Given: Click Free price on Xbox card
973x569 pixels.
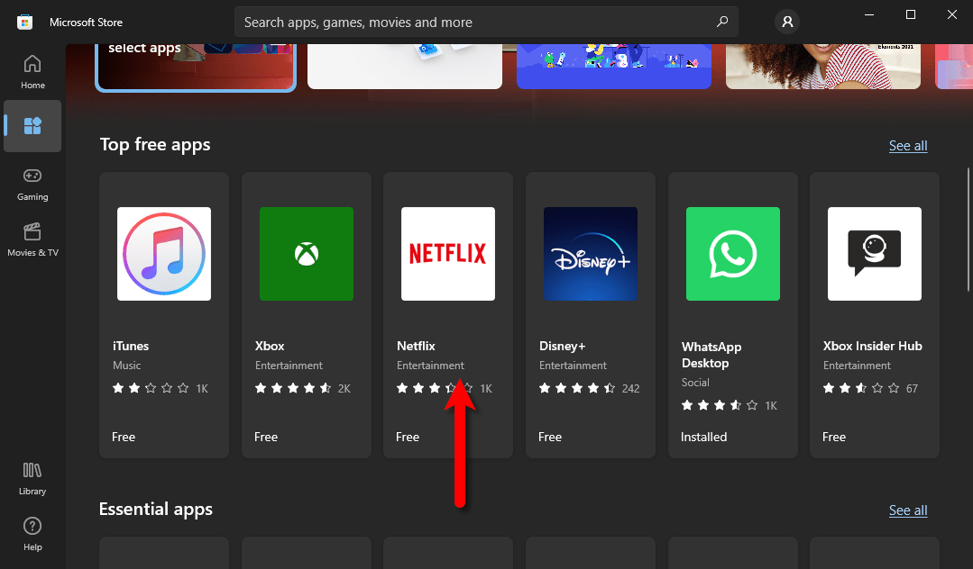Looking at the screenshot, I should tap(266, 437).
